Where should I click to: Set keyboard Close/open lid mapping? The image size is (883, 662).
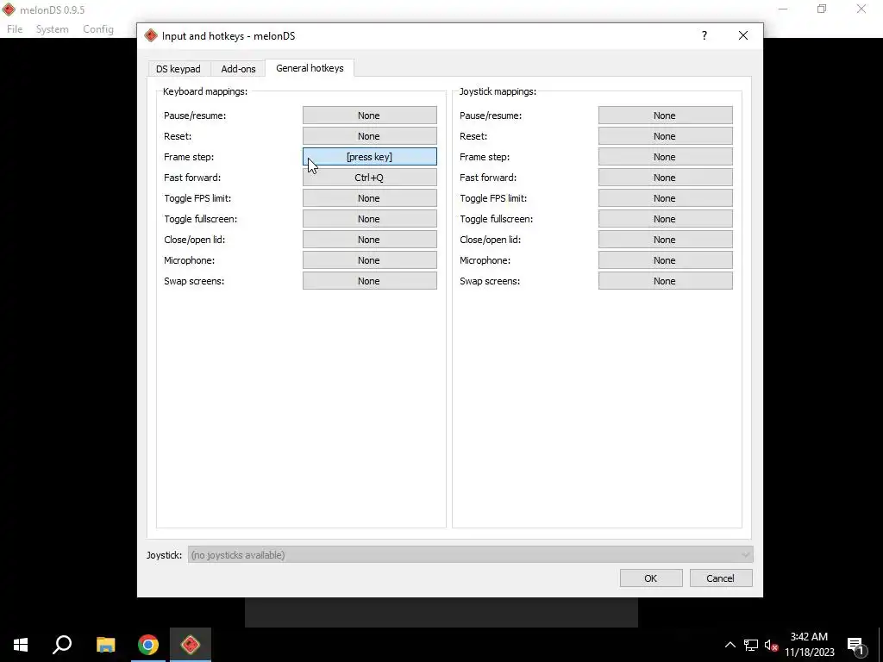point(369,240)
